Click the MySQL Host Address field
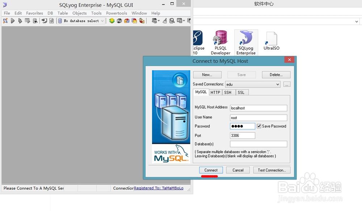 pos(258,108)
